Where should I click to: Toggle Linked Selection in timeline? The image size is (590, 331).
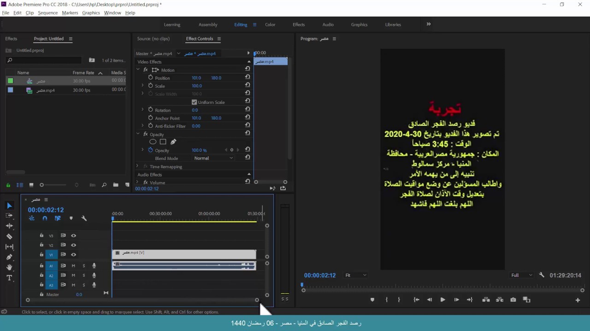point(58,218)
